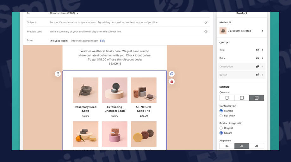Select Full width content layout

click(x=221, y=116)
